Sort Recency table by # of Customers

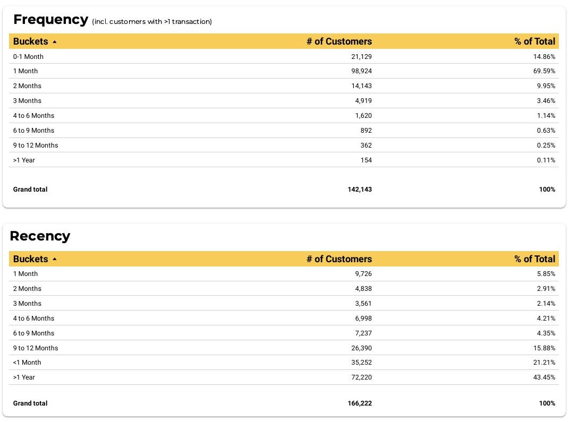[339, 259]
